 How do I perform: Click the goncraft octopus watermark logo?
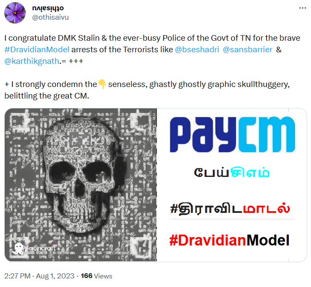click(x=19, y=248)
